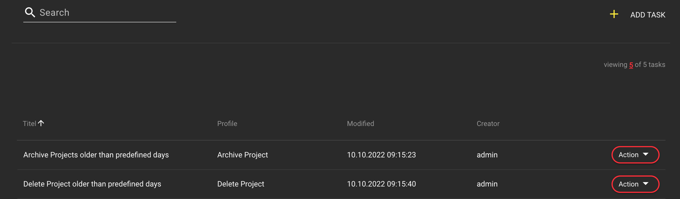Image resolution: width=680 pixels, height=199 pixels.
Task: Sort by the Profile column header
Action: pos(227,124)
